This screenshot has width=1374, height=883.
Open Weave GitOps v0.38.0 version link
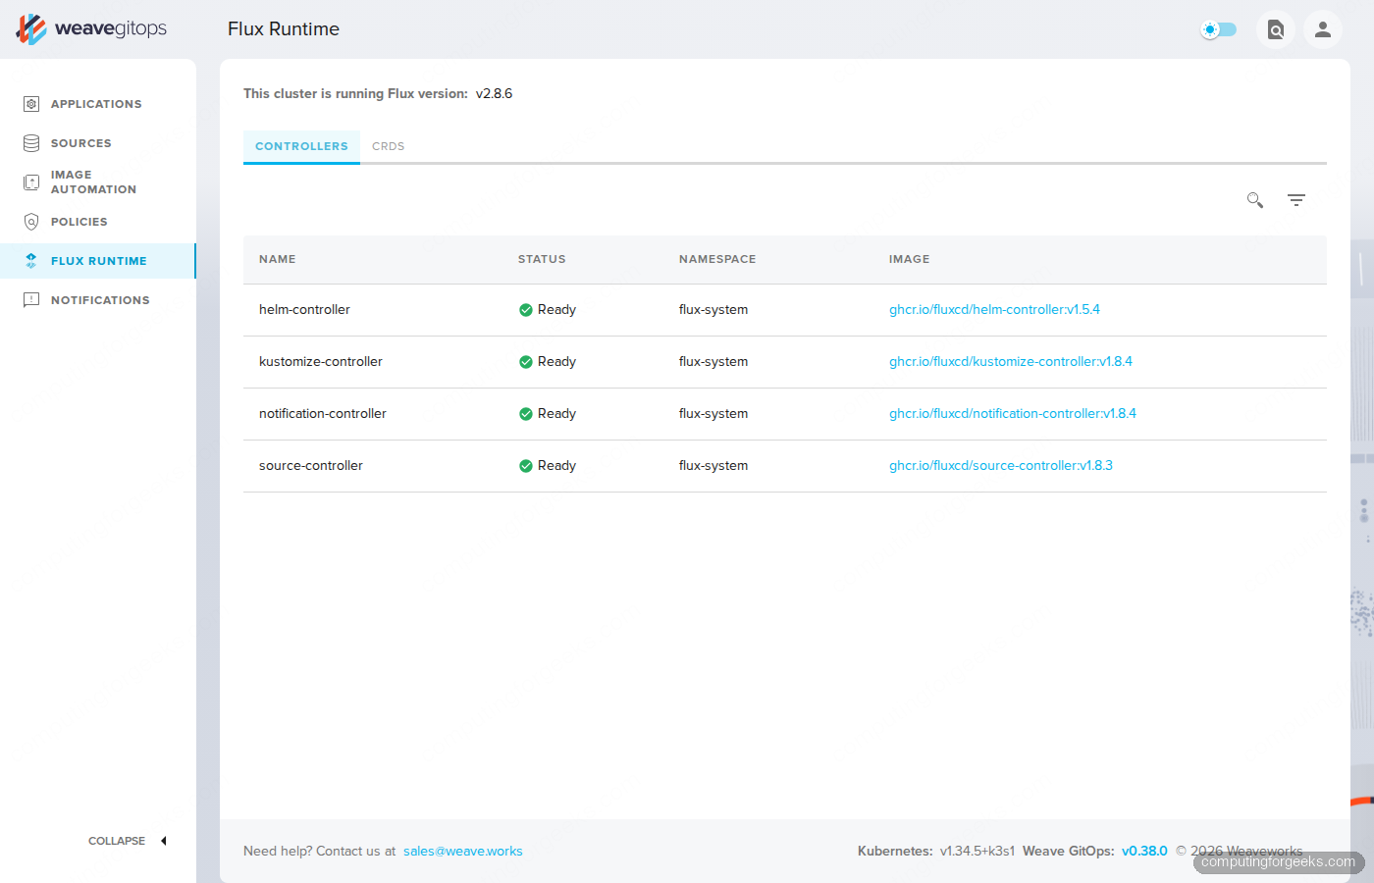[x=1144, y=852]
